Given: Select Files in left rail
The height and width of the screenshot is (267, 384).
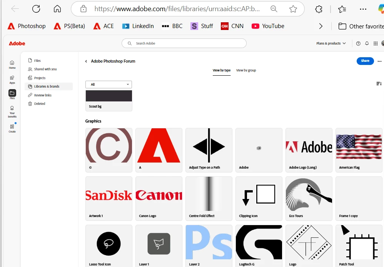Looking at the screenshot, I should (12, 94).
